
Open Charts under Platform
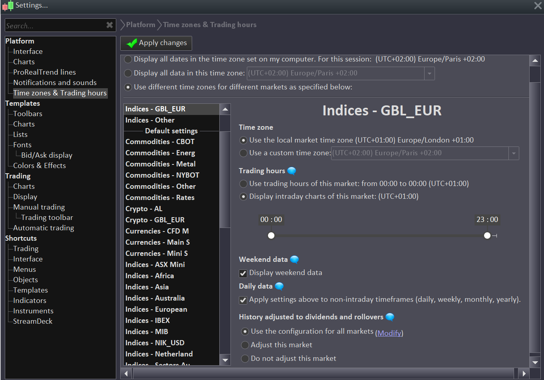click(x=24, y=62)
